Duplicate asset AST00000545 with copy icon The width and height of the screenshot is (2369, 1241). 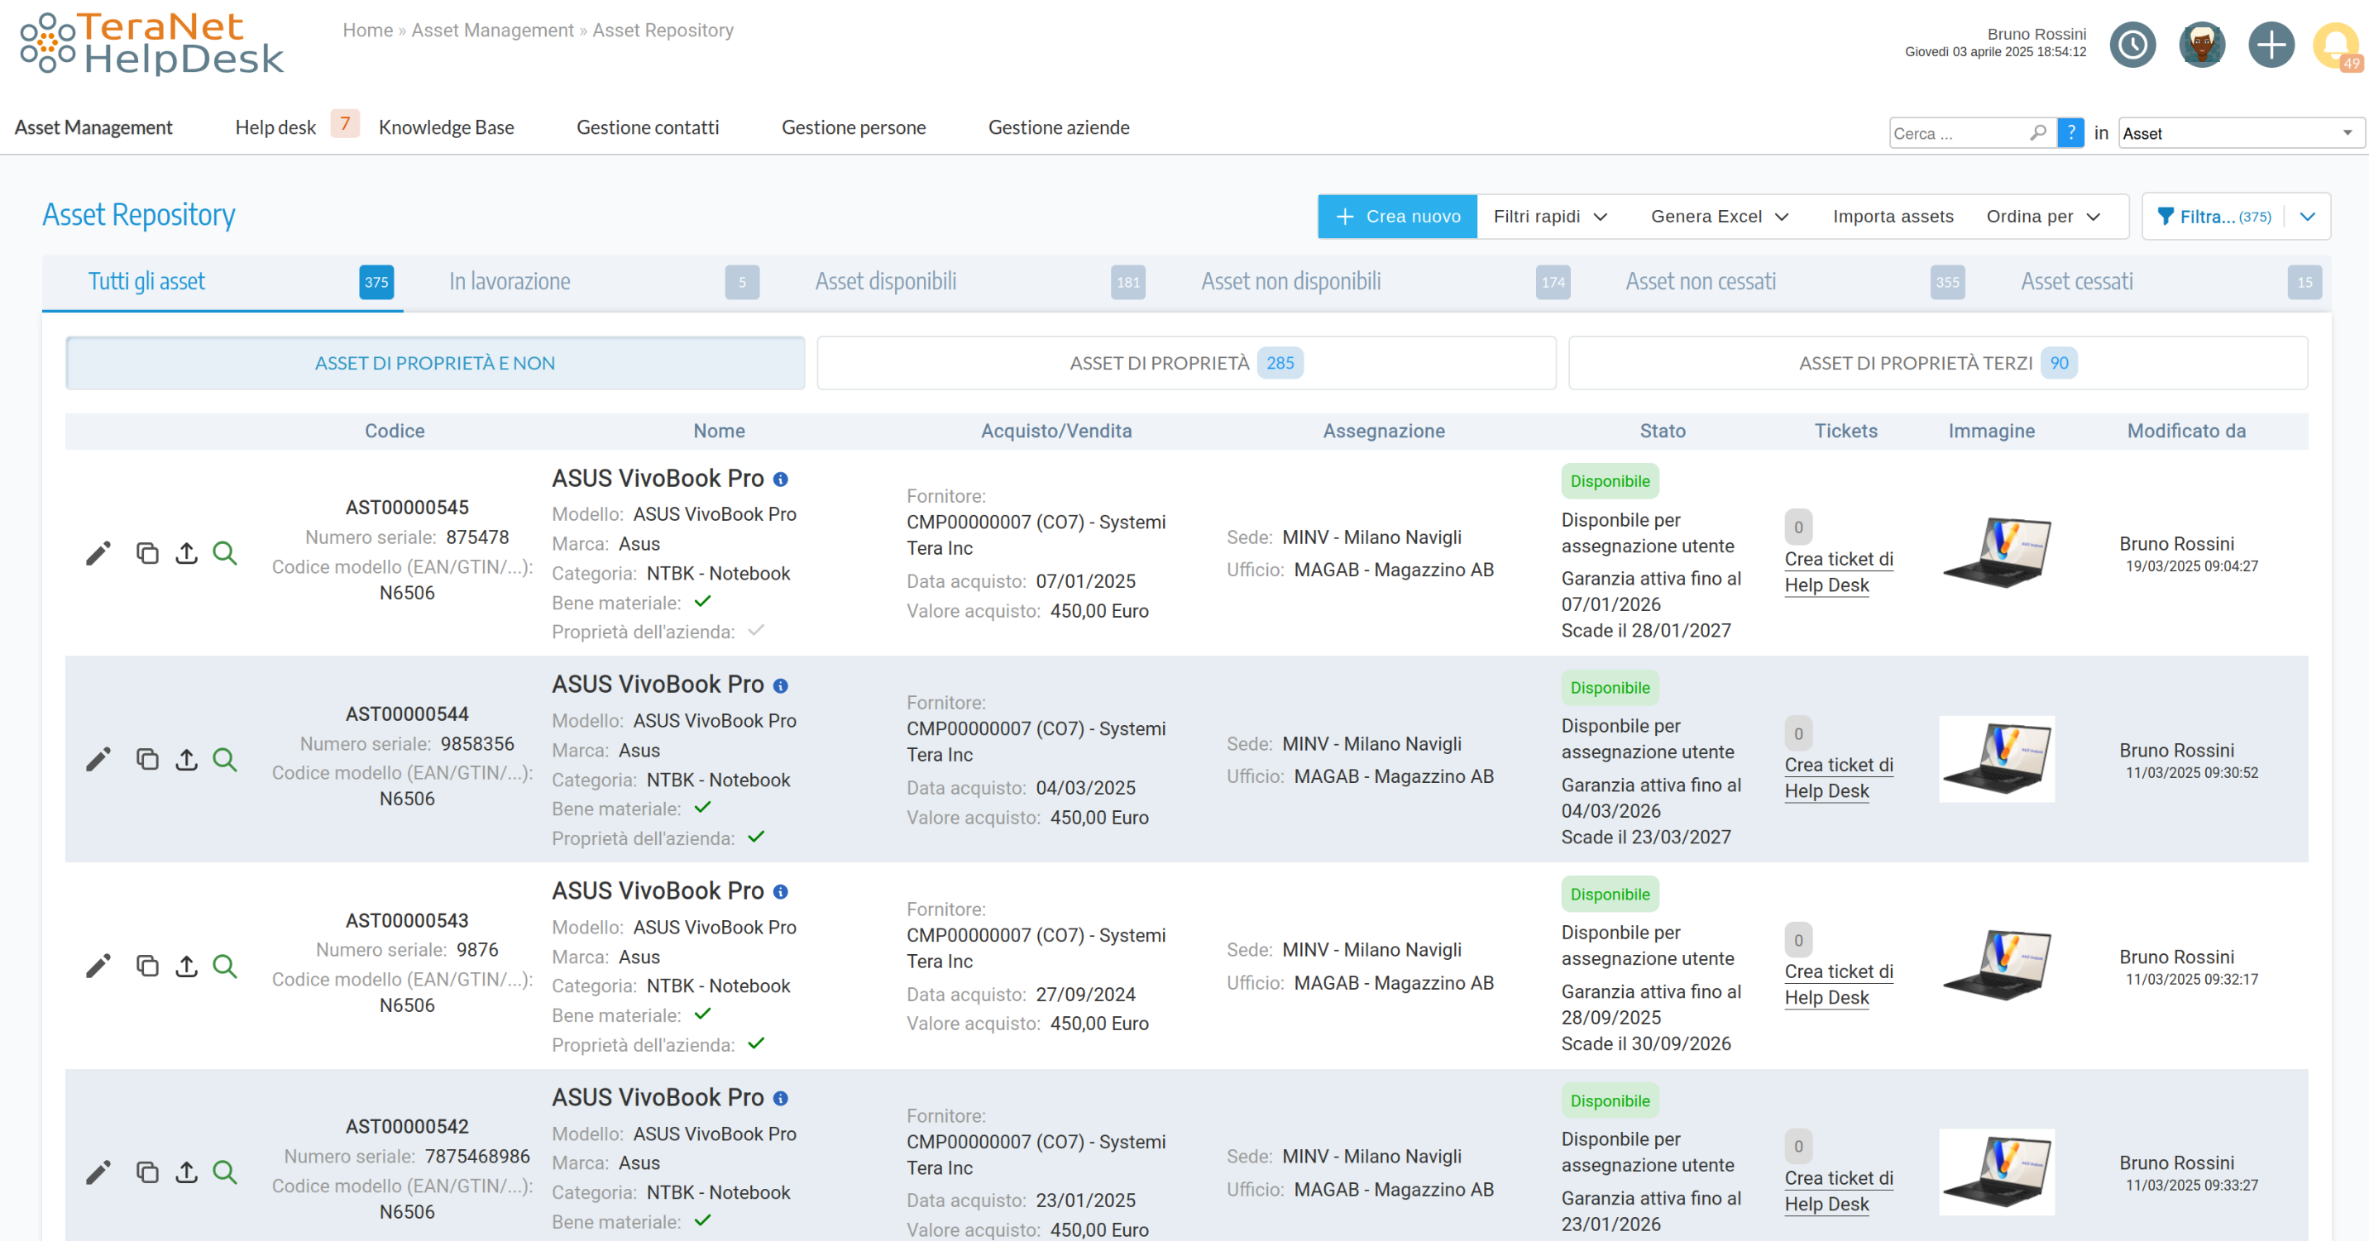click(x=147, y=553)
